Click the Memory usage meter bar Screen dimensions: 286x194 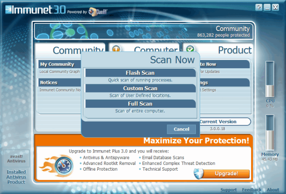[270, 133]
